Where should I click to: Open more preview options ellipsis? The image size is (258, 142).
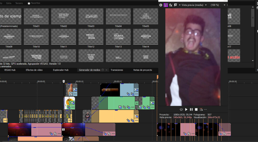(x=205, y=110)
